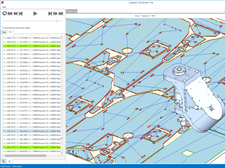Select list row Y = 500.09306
Image resolution: width=225 pixels, height=168 pixels.
pyautogui.click(x=32, y=143)
